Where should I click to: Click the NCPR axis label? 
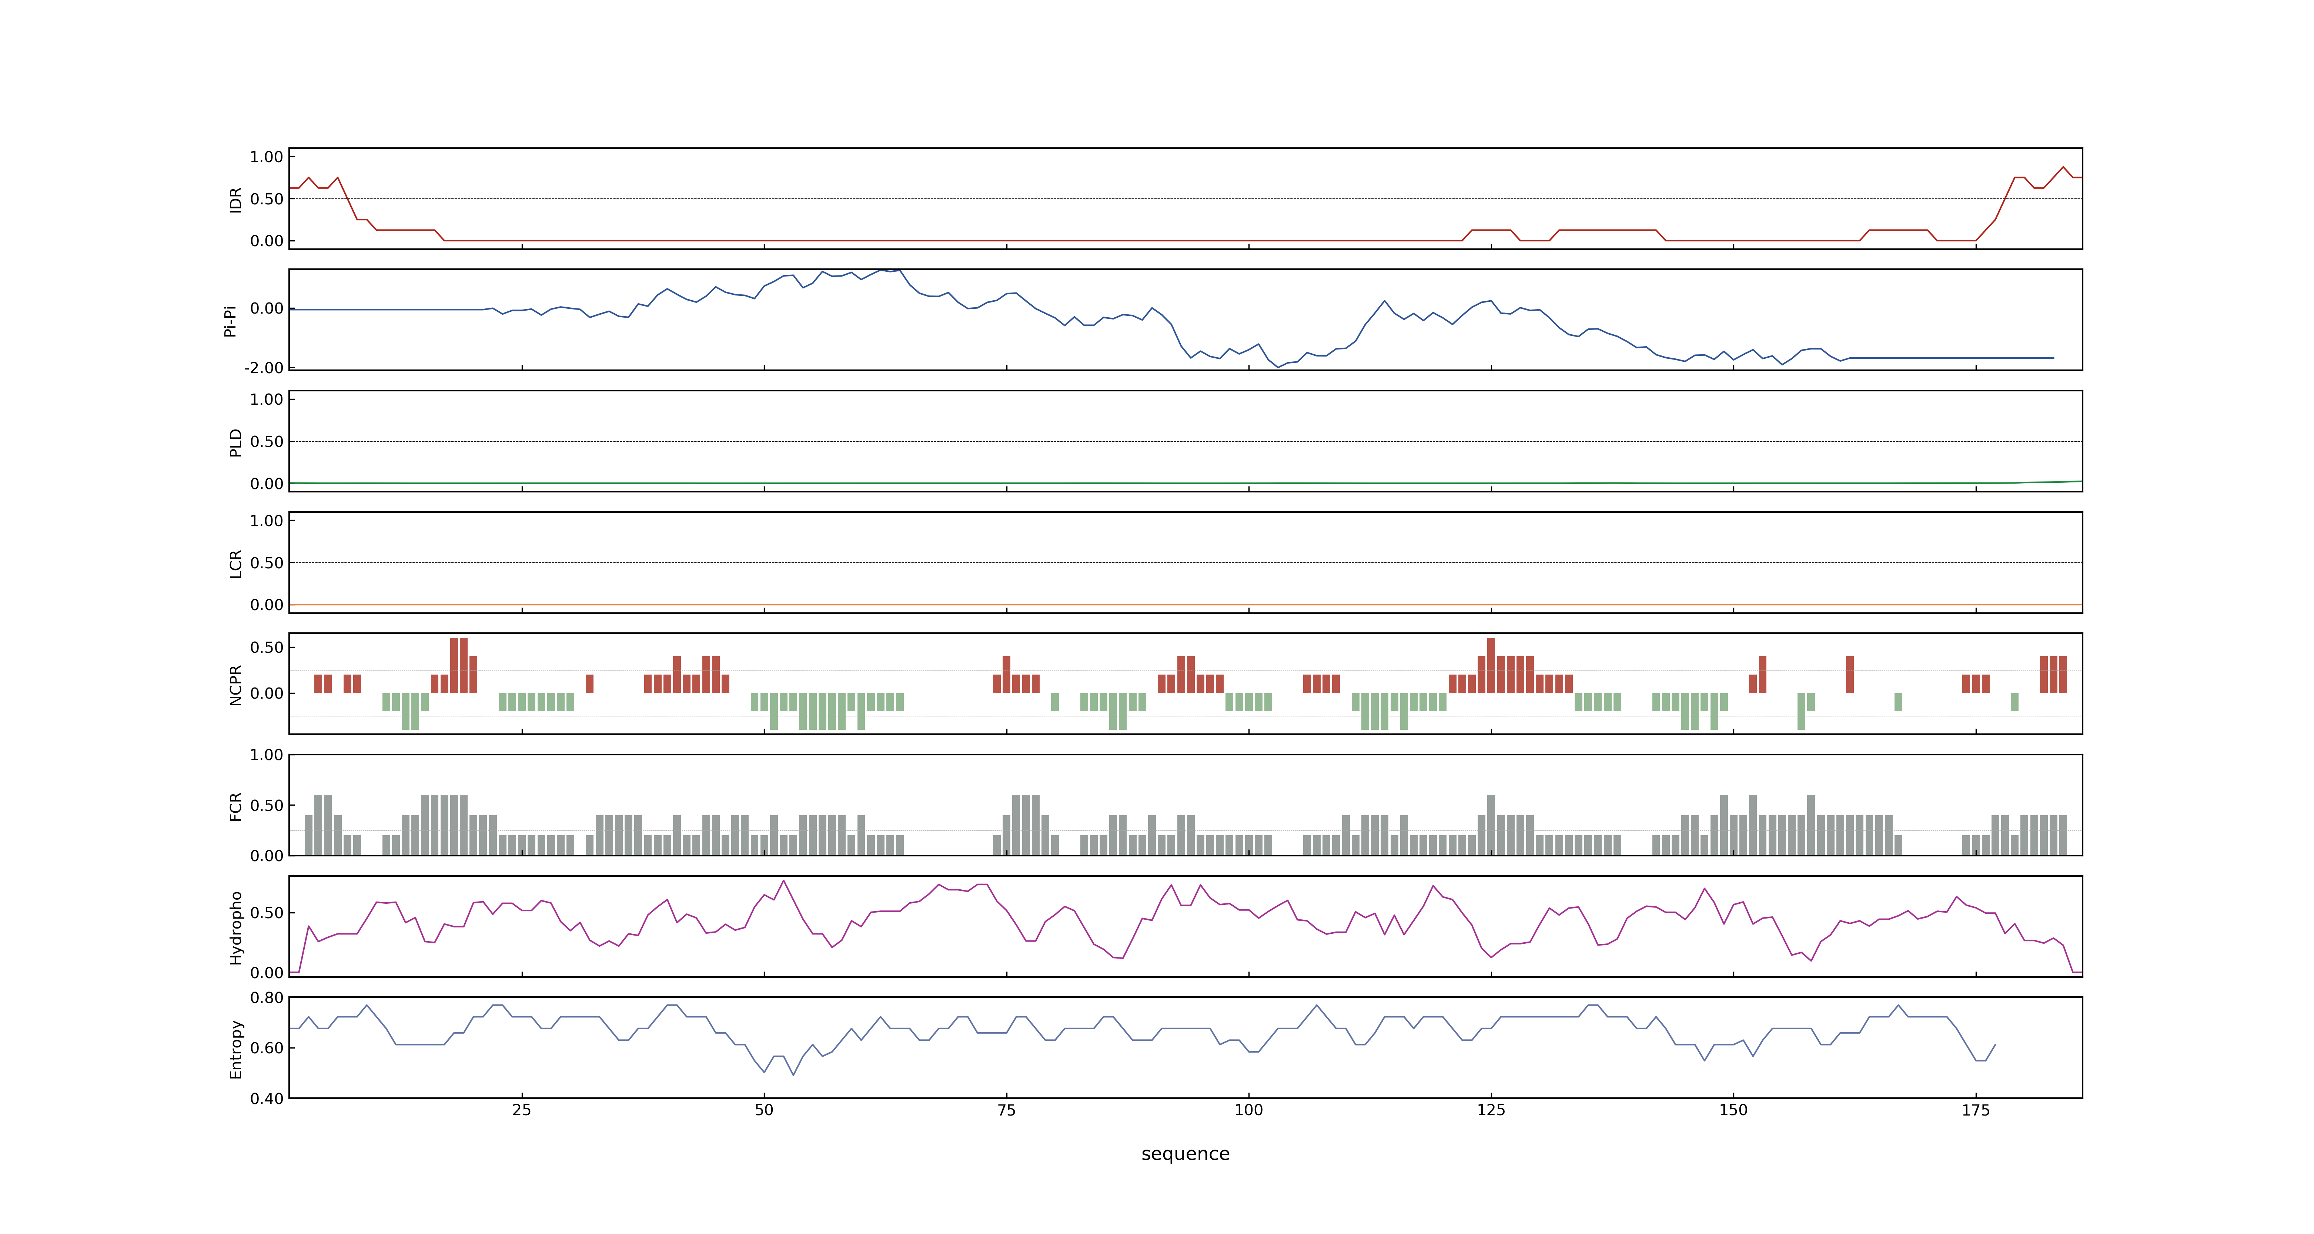click(x=235, y=685)
